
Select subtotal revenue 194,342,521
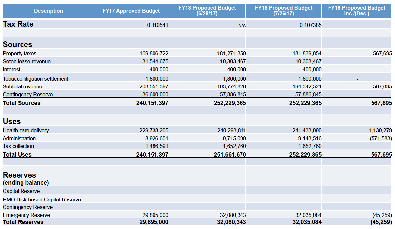point(307,86)
